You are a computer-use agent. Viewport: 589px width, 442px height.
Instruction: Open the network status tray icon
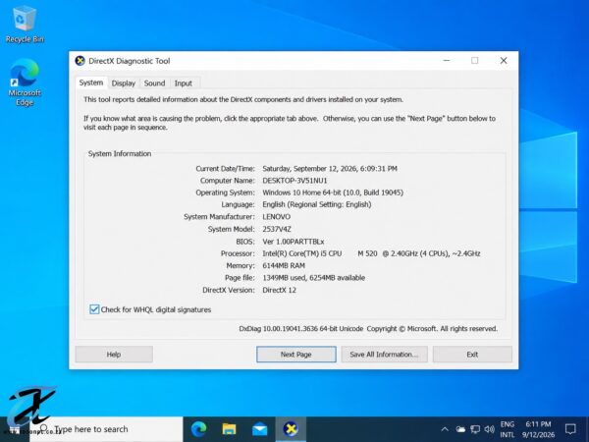tap(475, 429)
